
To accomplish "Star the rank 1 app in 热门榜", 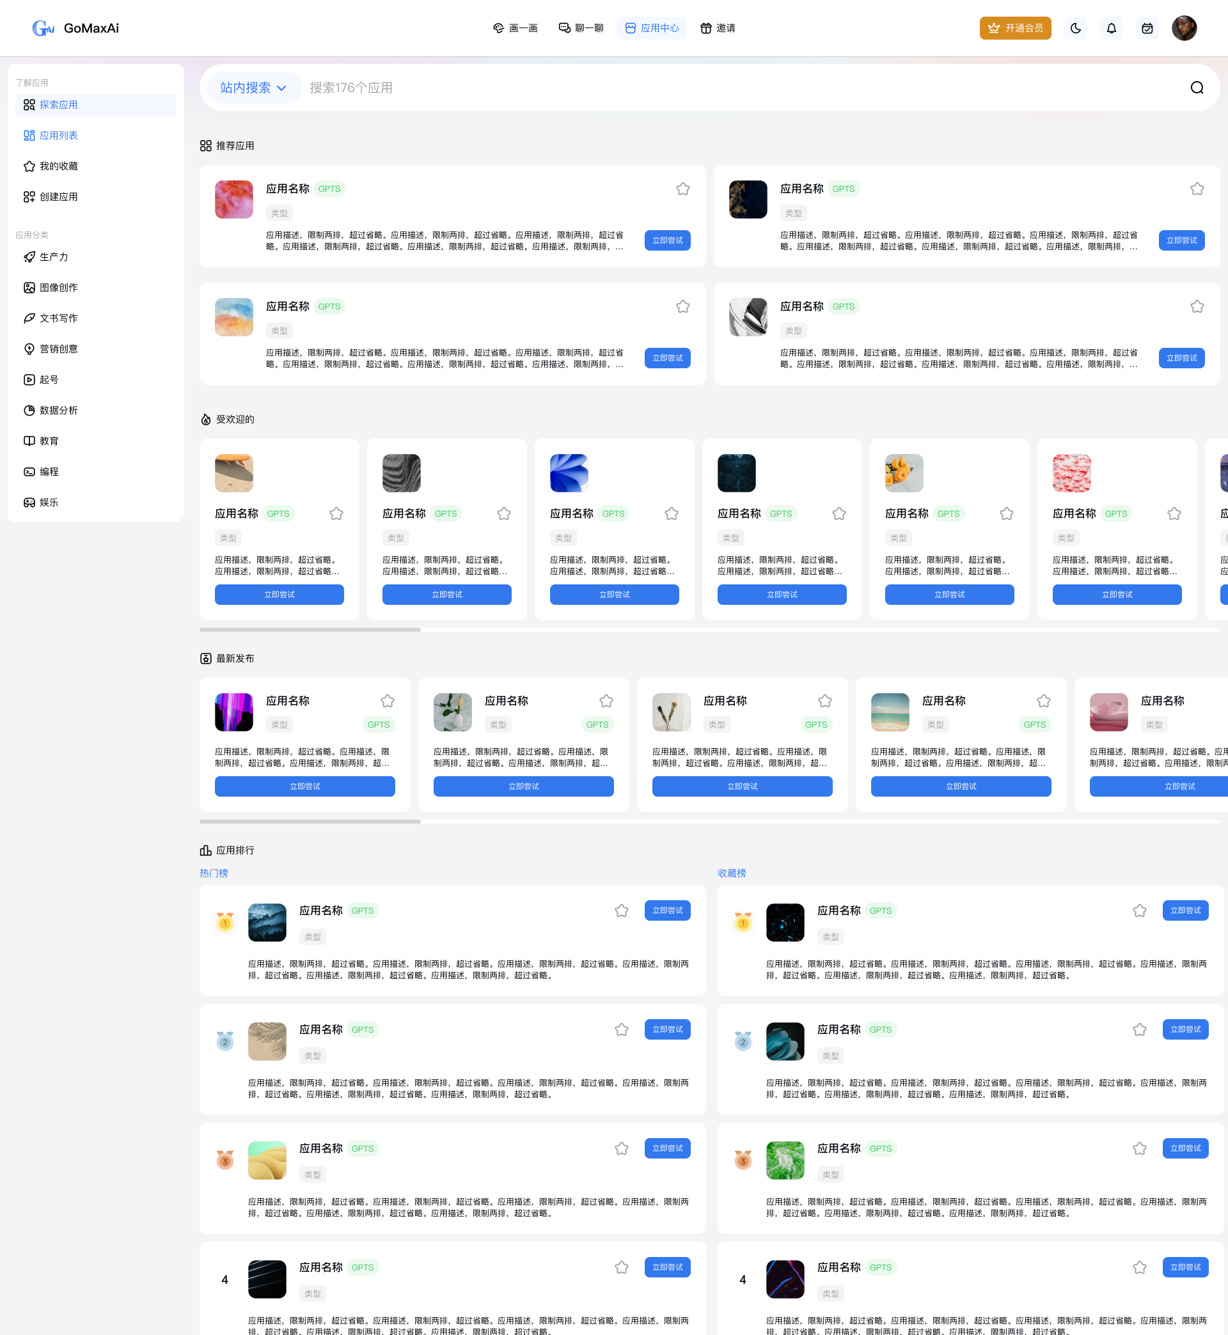I will click(x=621, y=910).
